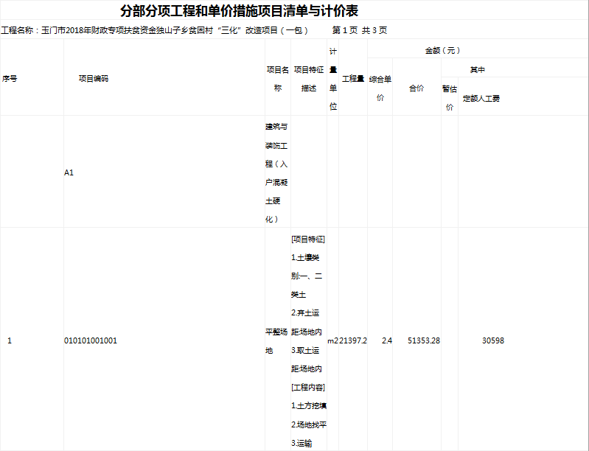The image size is (589, 451).
Task: Click the 项目编码 column header
Action: tap(94, 78)
